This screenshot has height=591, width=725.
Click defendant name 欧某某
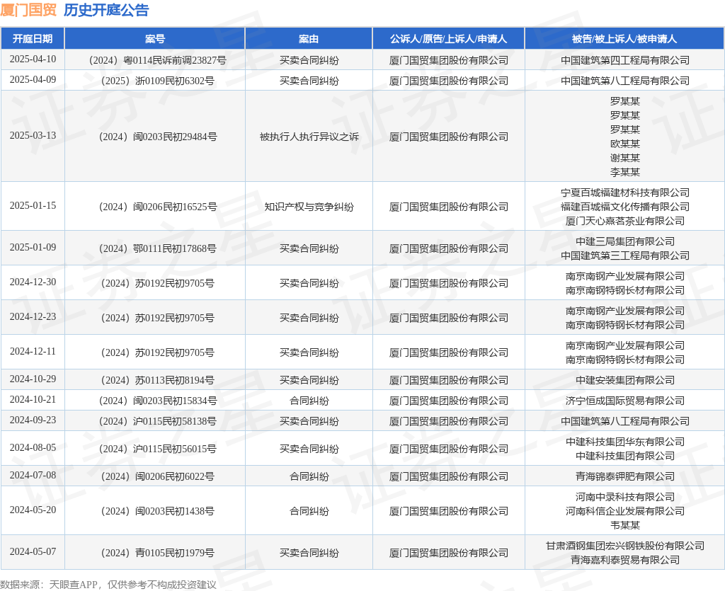point(625,144)
